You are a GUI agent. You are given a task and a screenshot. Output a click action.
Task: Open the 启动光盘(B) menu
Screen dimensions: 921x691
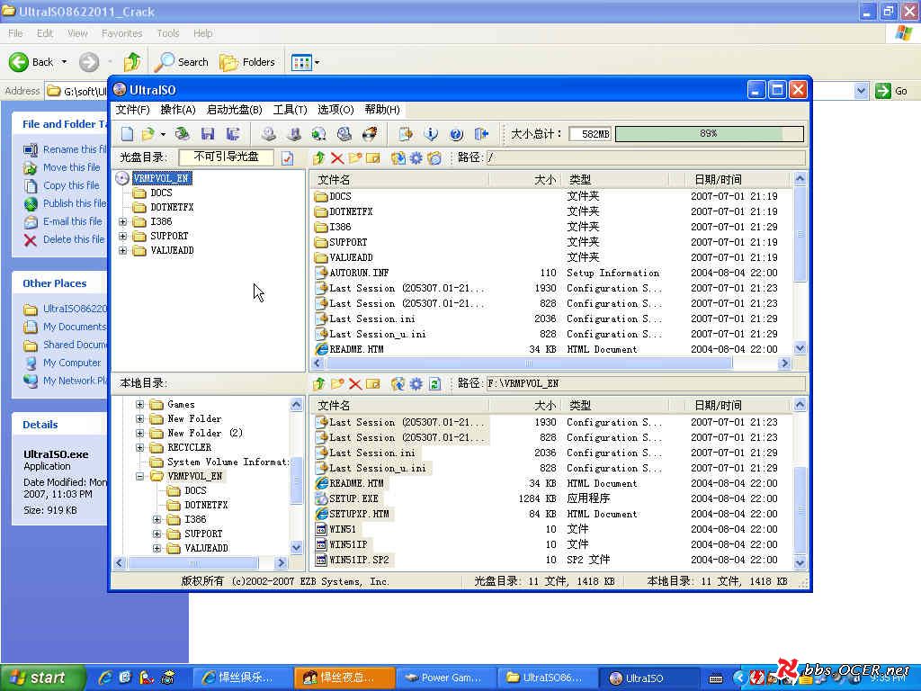235,110
